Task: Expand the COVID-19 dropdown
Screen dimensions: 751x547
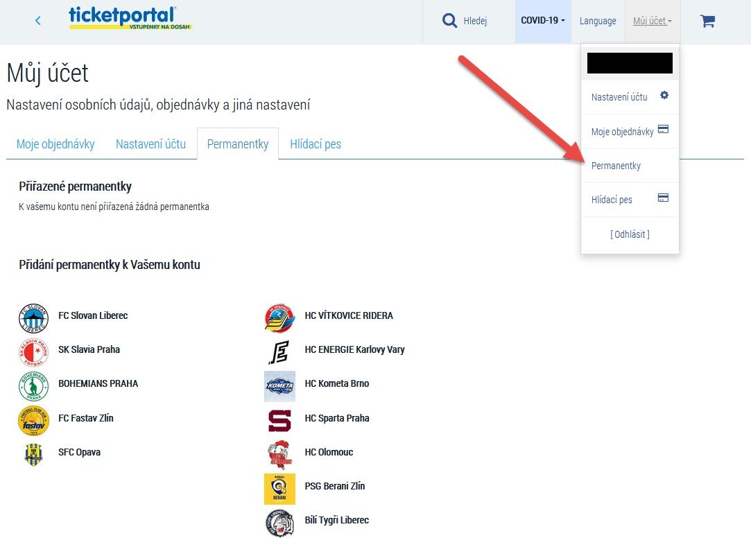Action: (x=542, y=21)
